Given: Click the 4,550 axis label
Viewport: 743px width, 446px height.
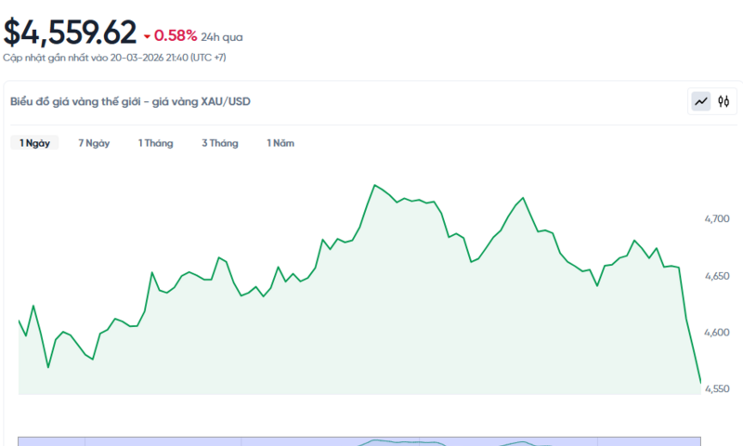Looking at the screenshot, I should click(x=717, y=389).
